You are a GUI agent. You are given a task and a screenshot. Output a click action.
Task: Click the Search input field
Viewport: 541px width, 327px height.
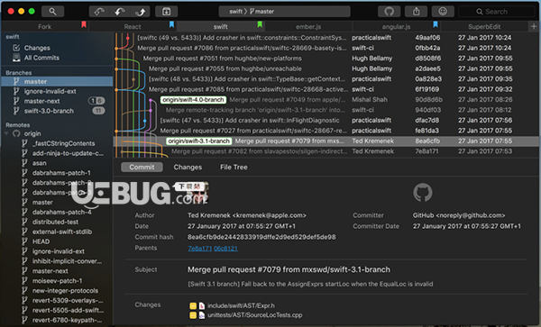pos(497,12)
